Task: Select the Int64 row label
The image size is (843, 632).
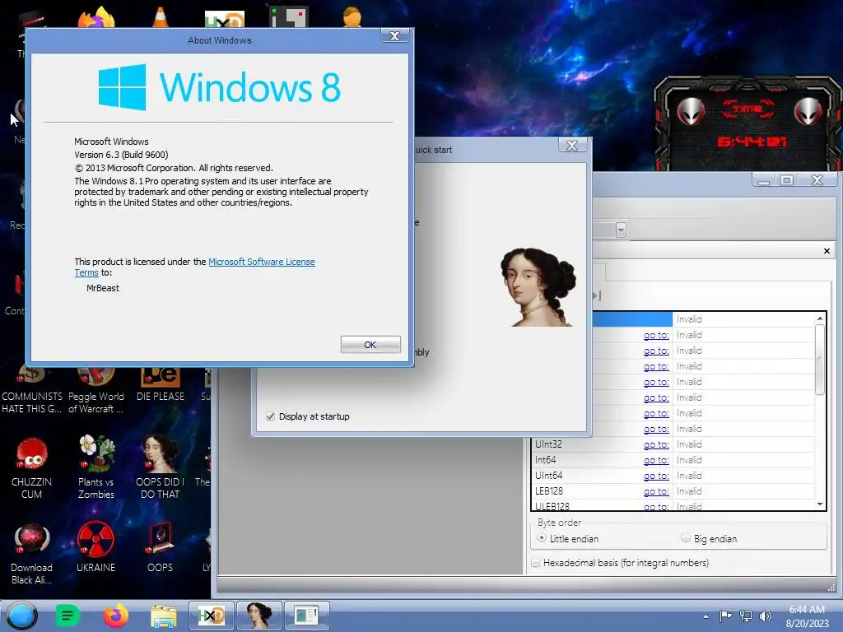Action: [545, 460]
